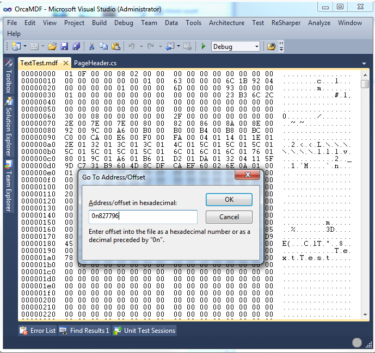This screenshot has height=353, width=375.
Task: Open the document tab list dropdown arrow
Action: coord(364,64)
